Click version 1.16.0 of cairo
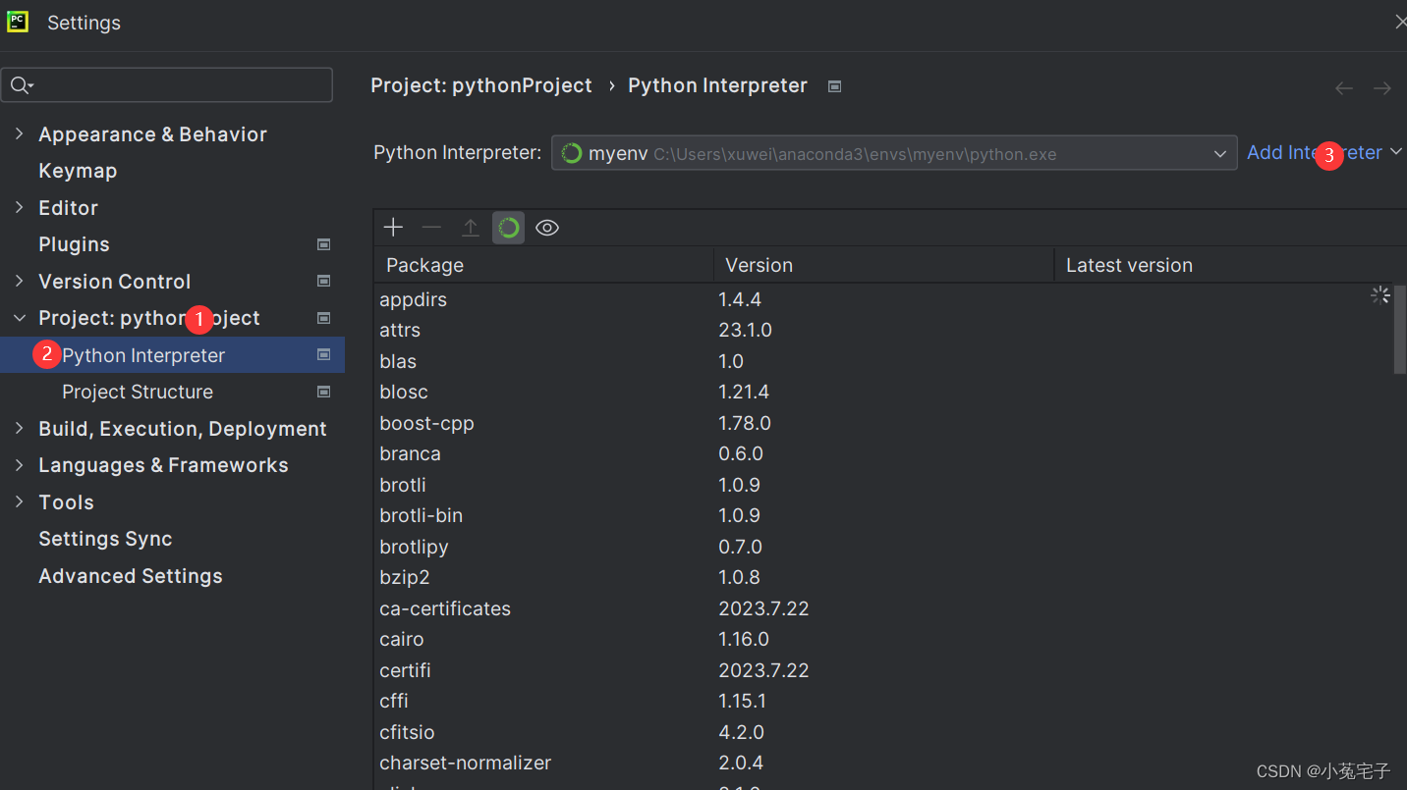This screenshot has height=790, width=1407. tap(744, 640)
